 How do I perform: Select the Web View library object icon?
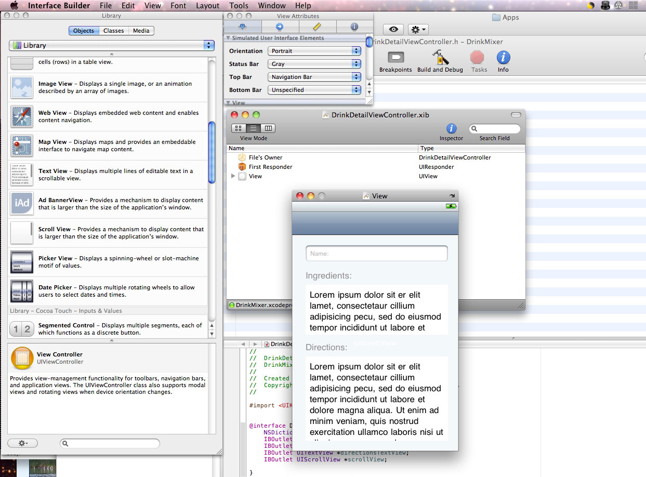click(22, 116)
